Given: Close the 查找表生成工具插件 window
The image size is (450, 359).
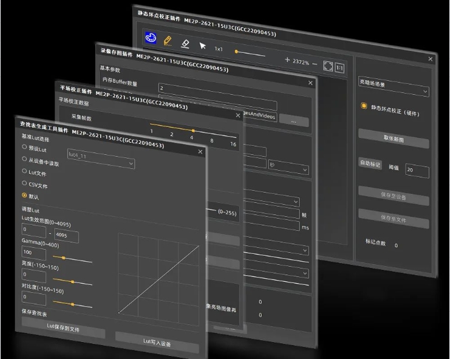Looking at the screenshot, I should point(200,152).
